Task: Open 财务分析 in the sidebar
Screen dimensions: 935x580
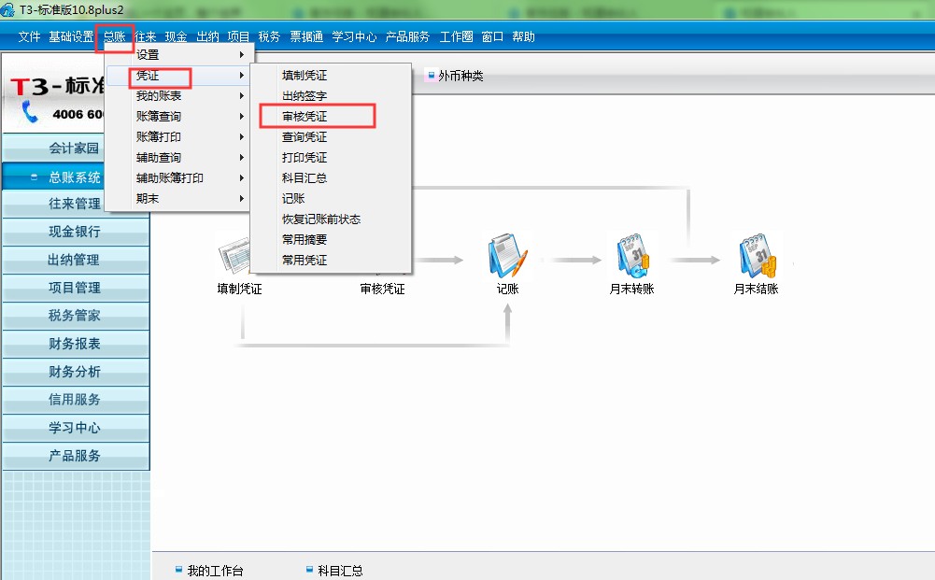Action: pos(75,372)
